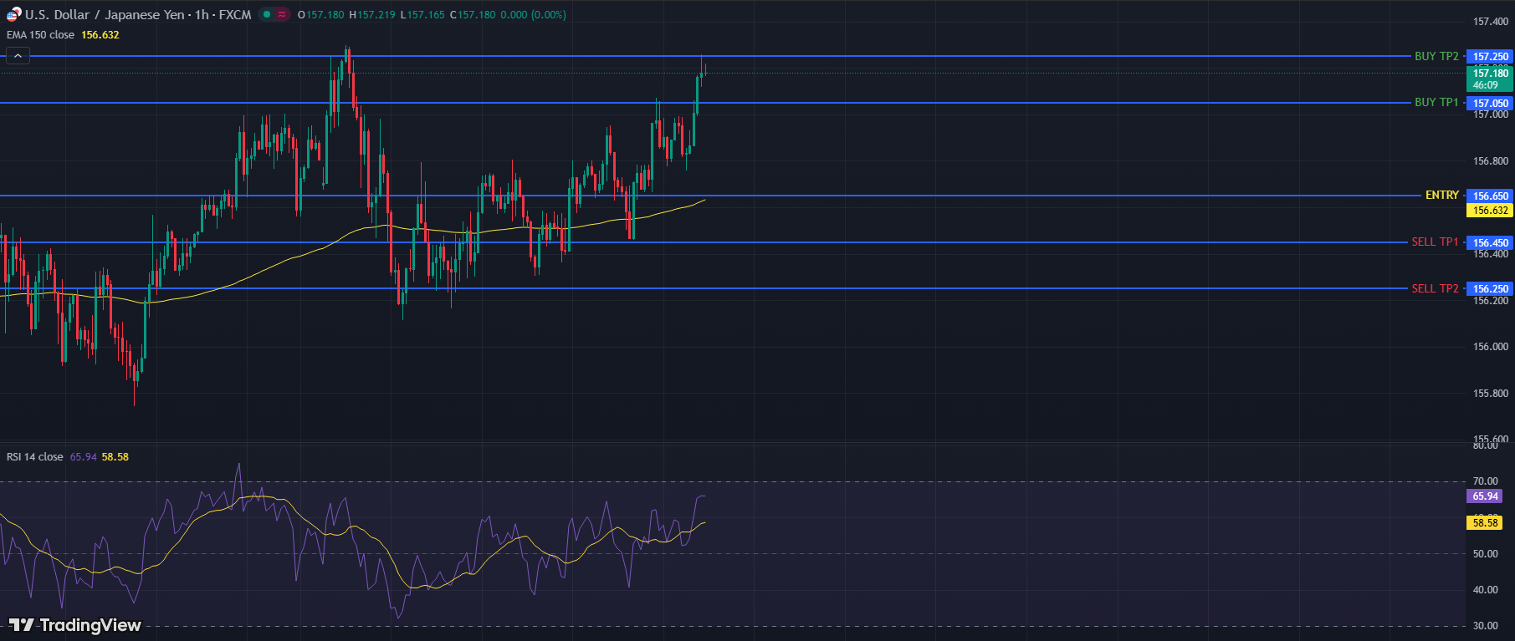Click the blue 157.250 price axis tag
Screen dimensions: 1515x641
(x=1490, y=57)
